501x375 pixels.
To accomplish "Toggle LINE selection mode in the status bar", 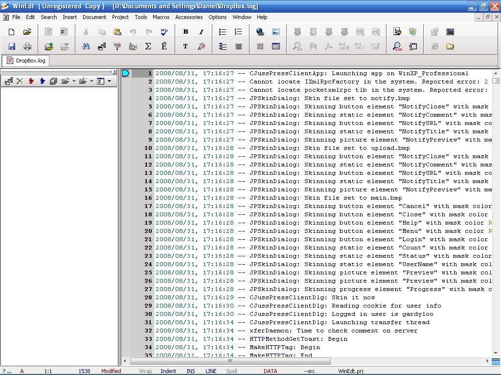I will click(x=211, y=371).
